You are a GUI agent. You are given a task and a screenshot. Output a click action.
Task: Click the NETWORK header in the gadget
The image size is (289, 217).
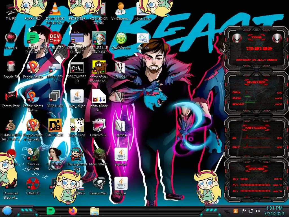(256, 128)
